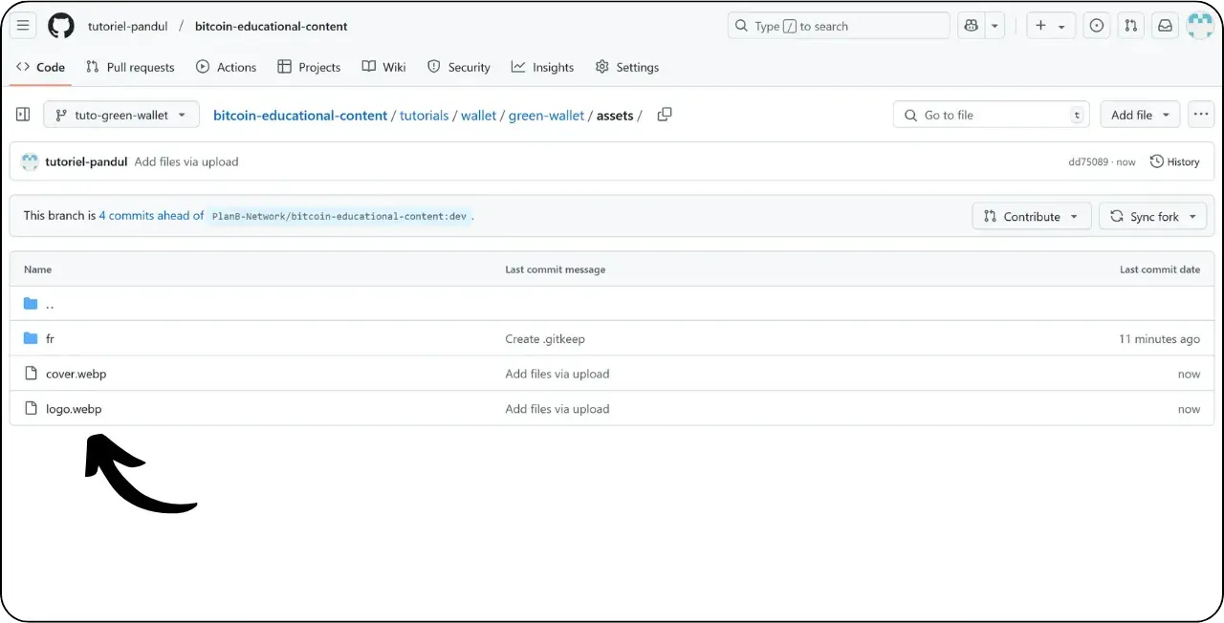1224x623 pixels.
Task: Open the global navigation hamburger menu
Action: [23, 26]
